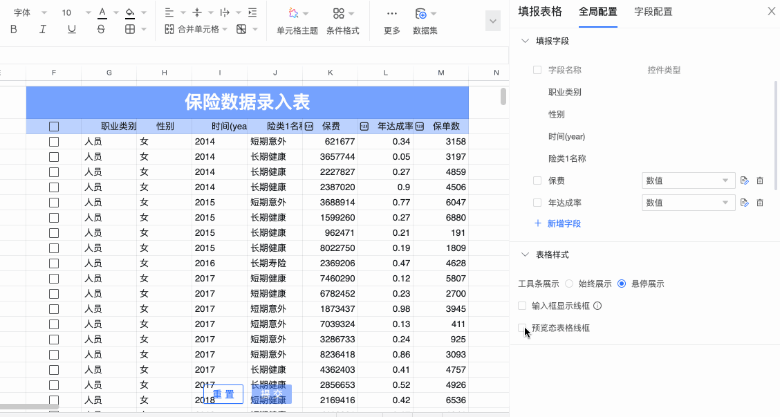Viewport: 780px width, 417px height.
Task: Click the fill color bucket icon
Action: (x=130, y=12)
